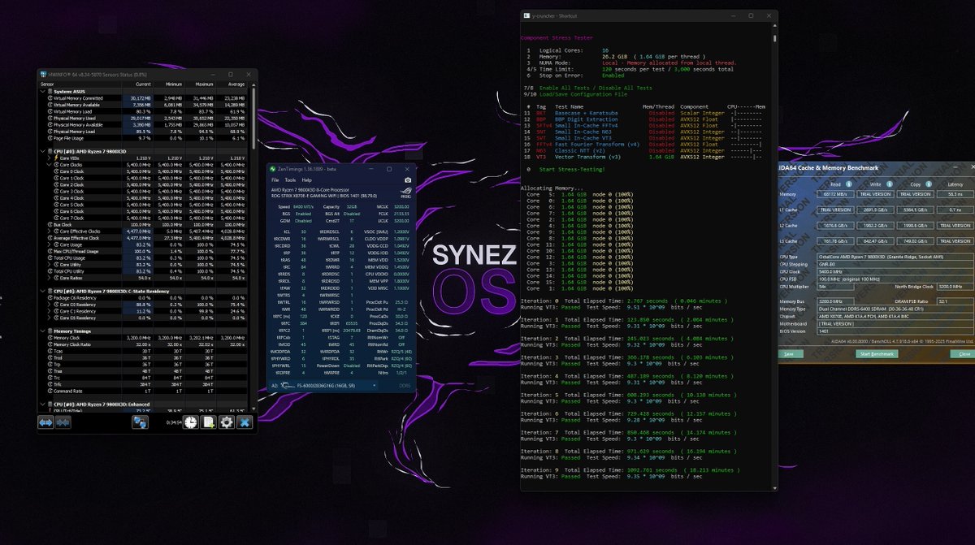Click y-cruncher VT3 Vector Transform test row

coord(643,157)
